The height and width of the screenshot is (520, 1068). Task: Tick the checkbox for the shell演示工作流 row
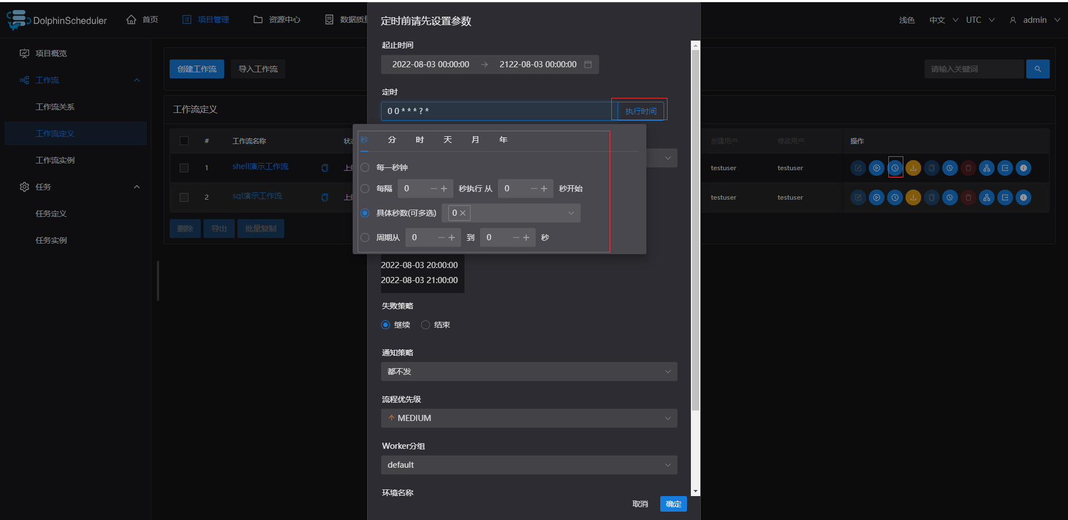point(184,168)
